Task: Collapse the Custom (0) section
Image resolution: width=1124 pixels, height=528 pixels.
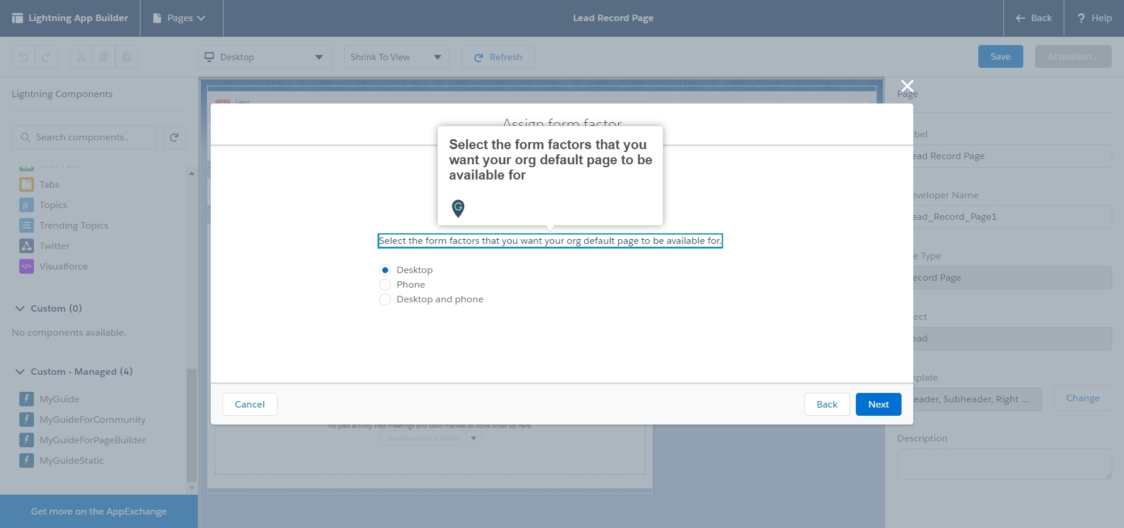Action: (x=20, y=308)
